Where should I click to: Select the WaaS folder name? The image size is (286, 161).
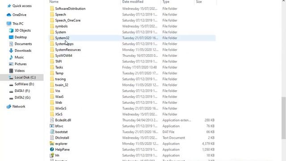[x=59, y=97]
